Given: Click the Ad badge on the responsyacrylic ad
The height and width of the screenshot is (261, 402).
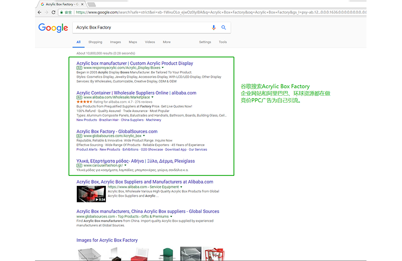Looking at the screenshot, I should coord(79,68).
